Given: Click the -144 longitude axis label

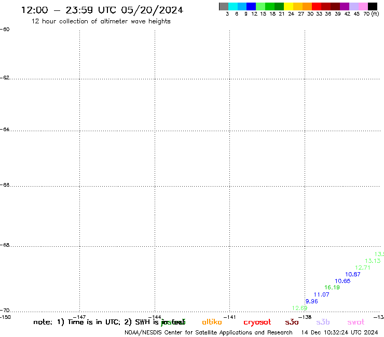Looking at the screenshot, I should point(155,317).
